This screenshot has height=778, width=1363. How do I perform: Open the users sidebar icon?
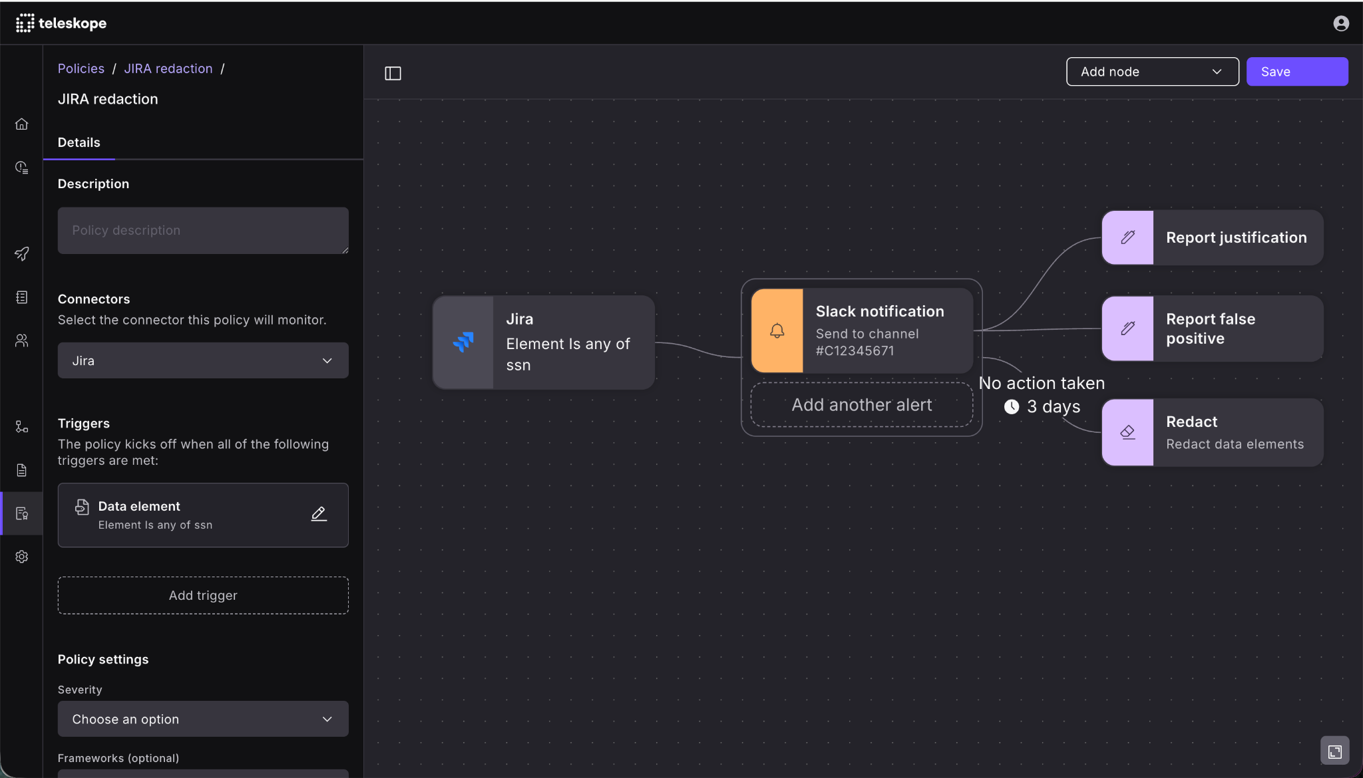(x=22, y=340)
